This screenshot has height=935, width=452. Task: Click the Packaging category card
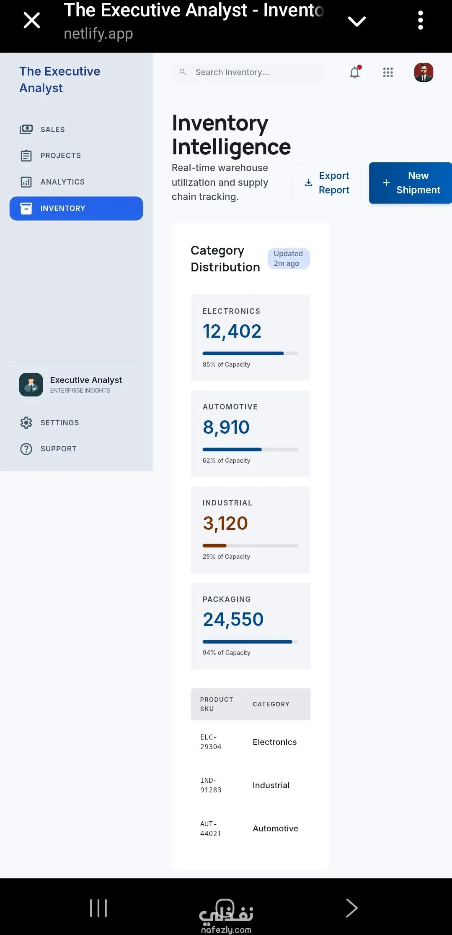(250, 626)
